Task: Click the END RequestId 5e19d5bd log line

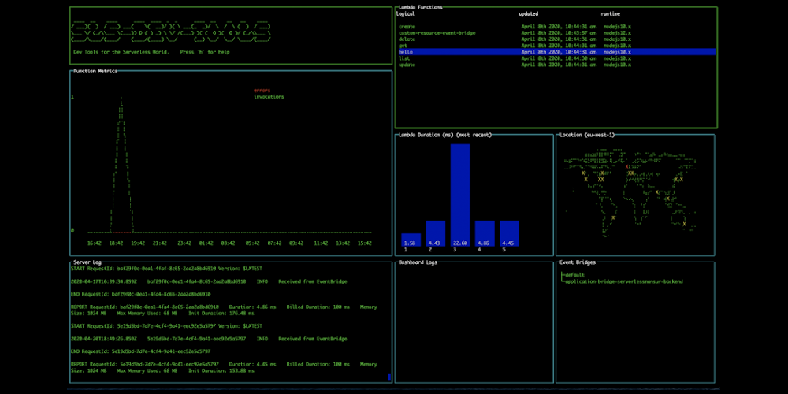Action: tap(141, 351)
